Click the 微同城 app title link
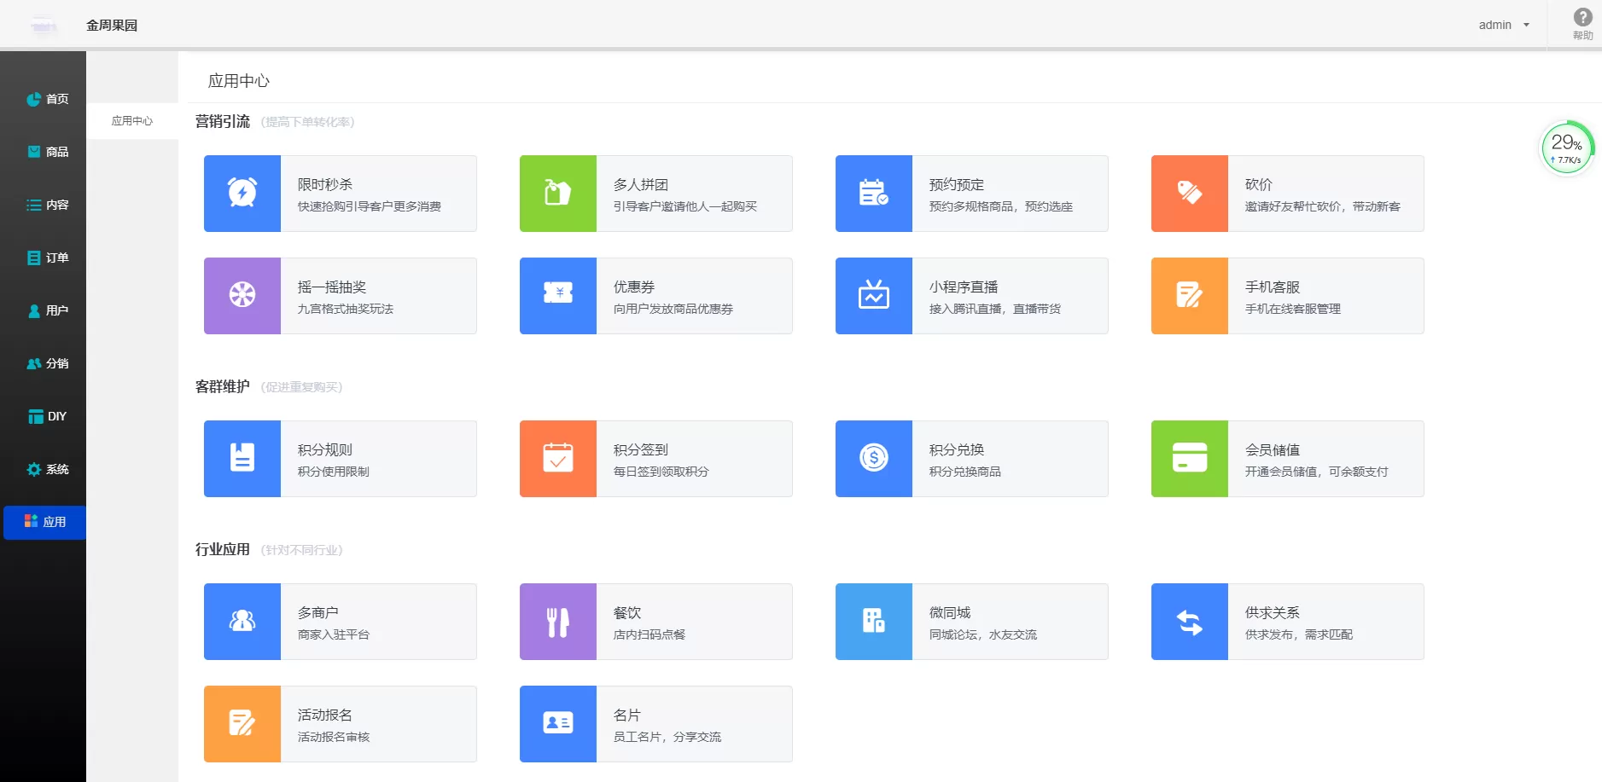 (x=949, y=612)
